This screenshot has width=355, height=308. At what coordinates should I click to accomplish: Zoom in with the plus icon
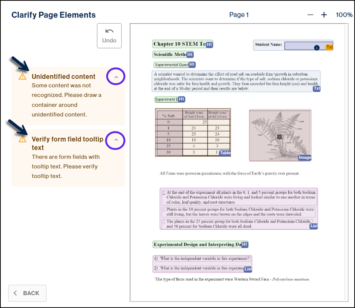click(x=324, y=15)
